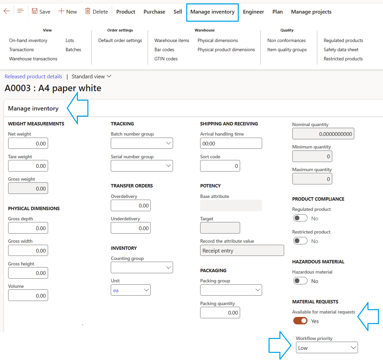Open the Engineer ribbon tab

(253, 12)
